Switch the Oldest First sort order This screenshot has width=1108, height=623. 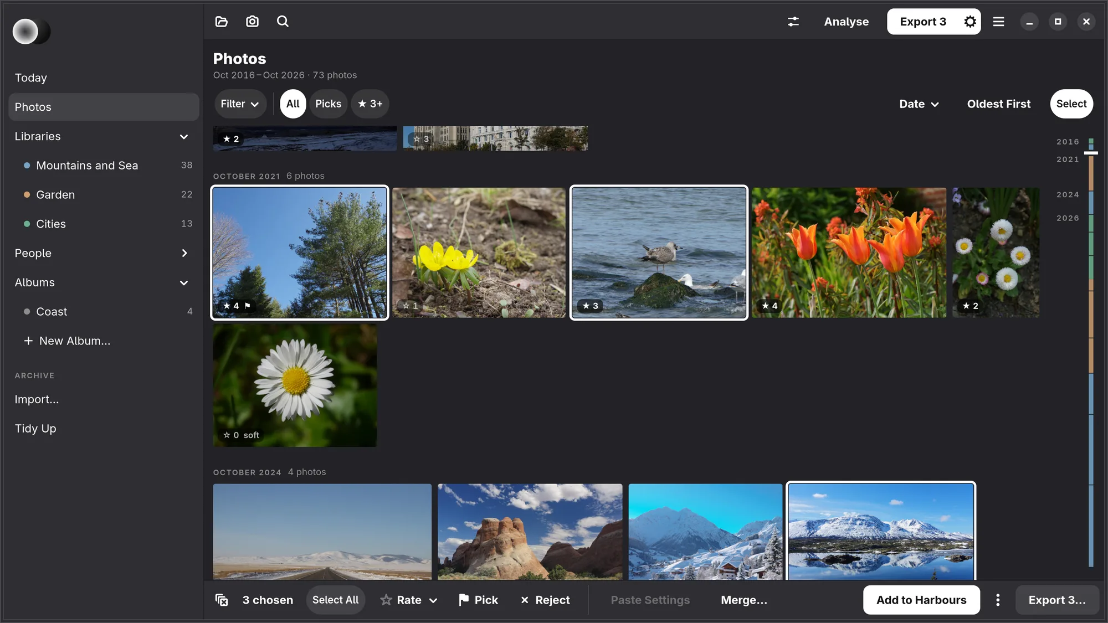click(x=999, y=104)
